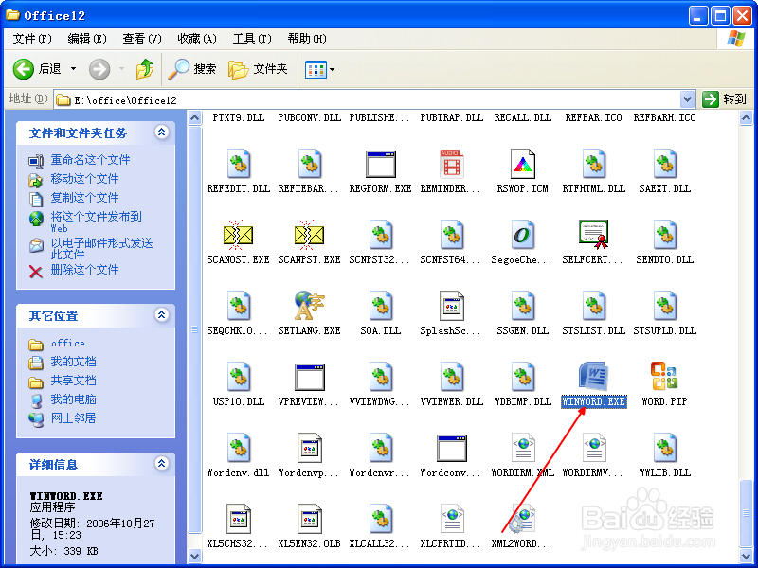Click left task pane scroll down arrow
The image size is (758, 568).
[x=194, y=556]
